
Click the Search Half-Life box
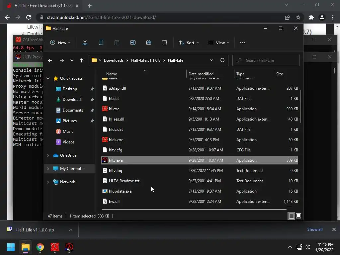(x=266, y=60)
